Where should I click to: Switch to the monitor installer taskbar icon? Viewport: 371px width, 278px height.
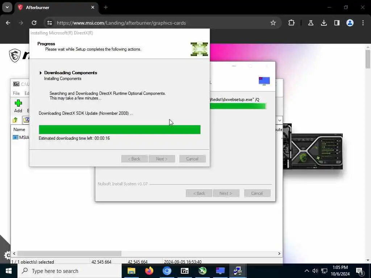click(220, 271)
